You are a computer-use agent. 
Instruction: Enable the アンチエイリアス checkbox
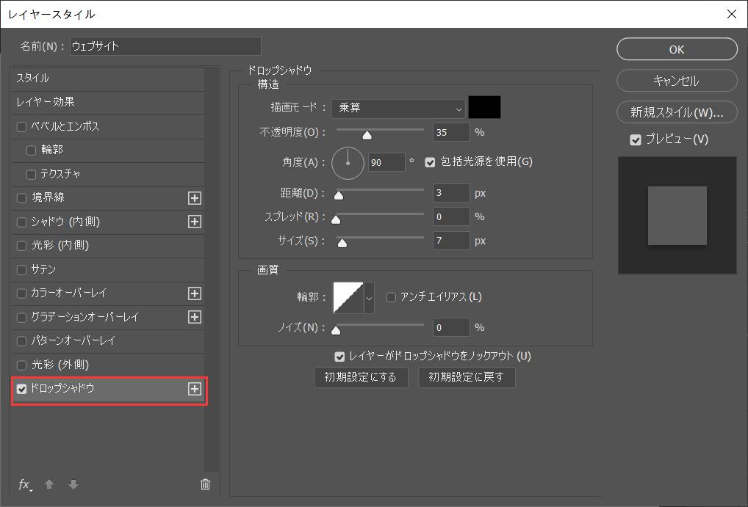(391, 297)
